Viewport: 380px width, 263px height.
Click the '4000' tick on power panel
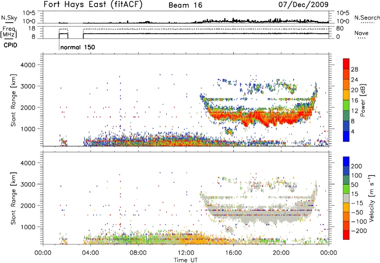click(x=28, y=65)
